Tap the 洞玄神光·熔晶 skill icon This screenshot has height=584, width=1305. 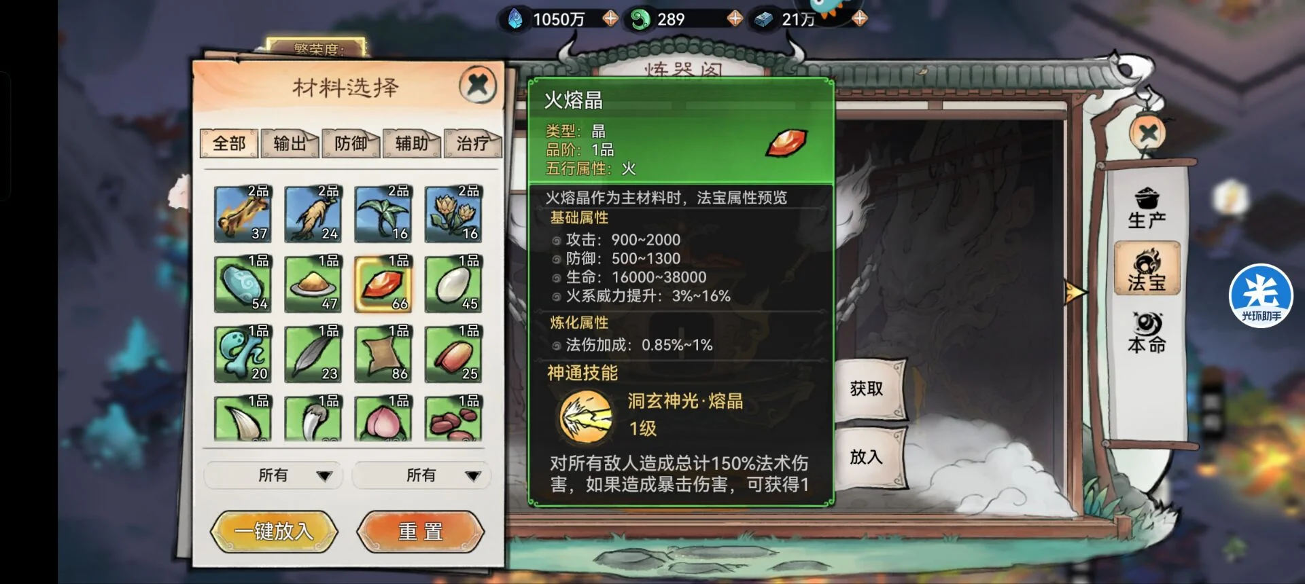[585, 416]
